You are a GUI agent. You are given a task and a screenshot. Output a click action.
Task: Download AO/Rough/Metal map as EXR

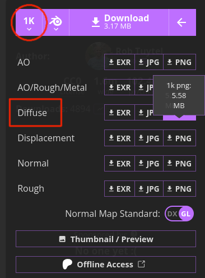point(119,87)
